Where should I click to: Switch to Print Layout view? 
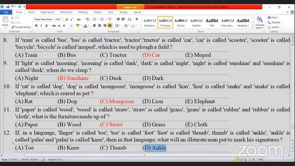[x=237, y=160]
